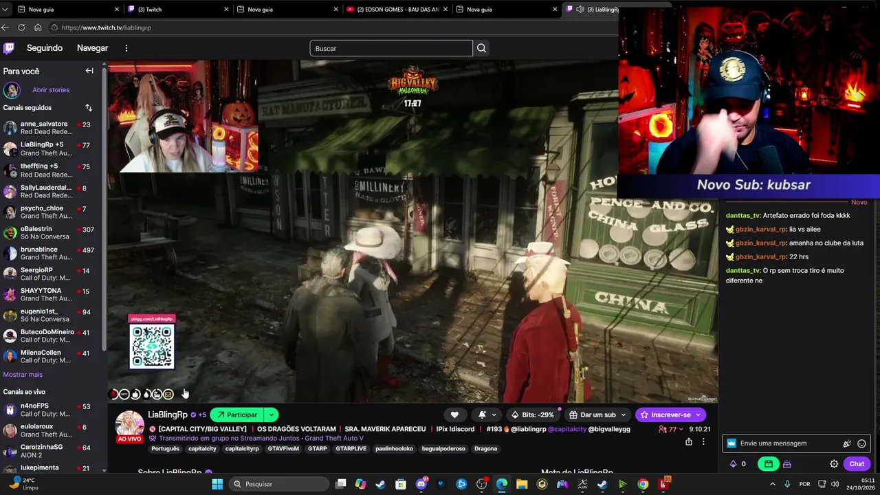Click the green Participar button

point(237,415)
